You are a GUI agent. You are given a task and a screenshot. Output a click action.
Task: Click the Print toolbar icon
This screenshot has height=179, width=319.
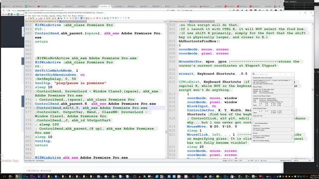41,18
